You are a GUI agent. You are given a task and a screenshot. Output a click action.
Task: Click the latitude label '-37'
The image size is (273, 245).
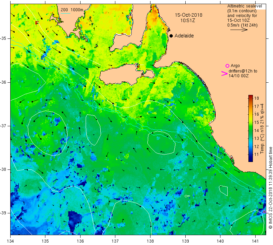(3, 126)
